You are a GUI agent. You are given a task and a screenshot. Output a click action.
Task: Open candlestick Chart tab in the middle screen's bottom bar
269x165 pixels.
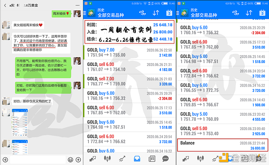(x=107, y=159)
